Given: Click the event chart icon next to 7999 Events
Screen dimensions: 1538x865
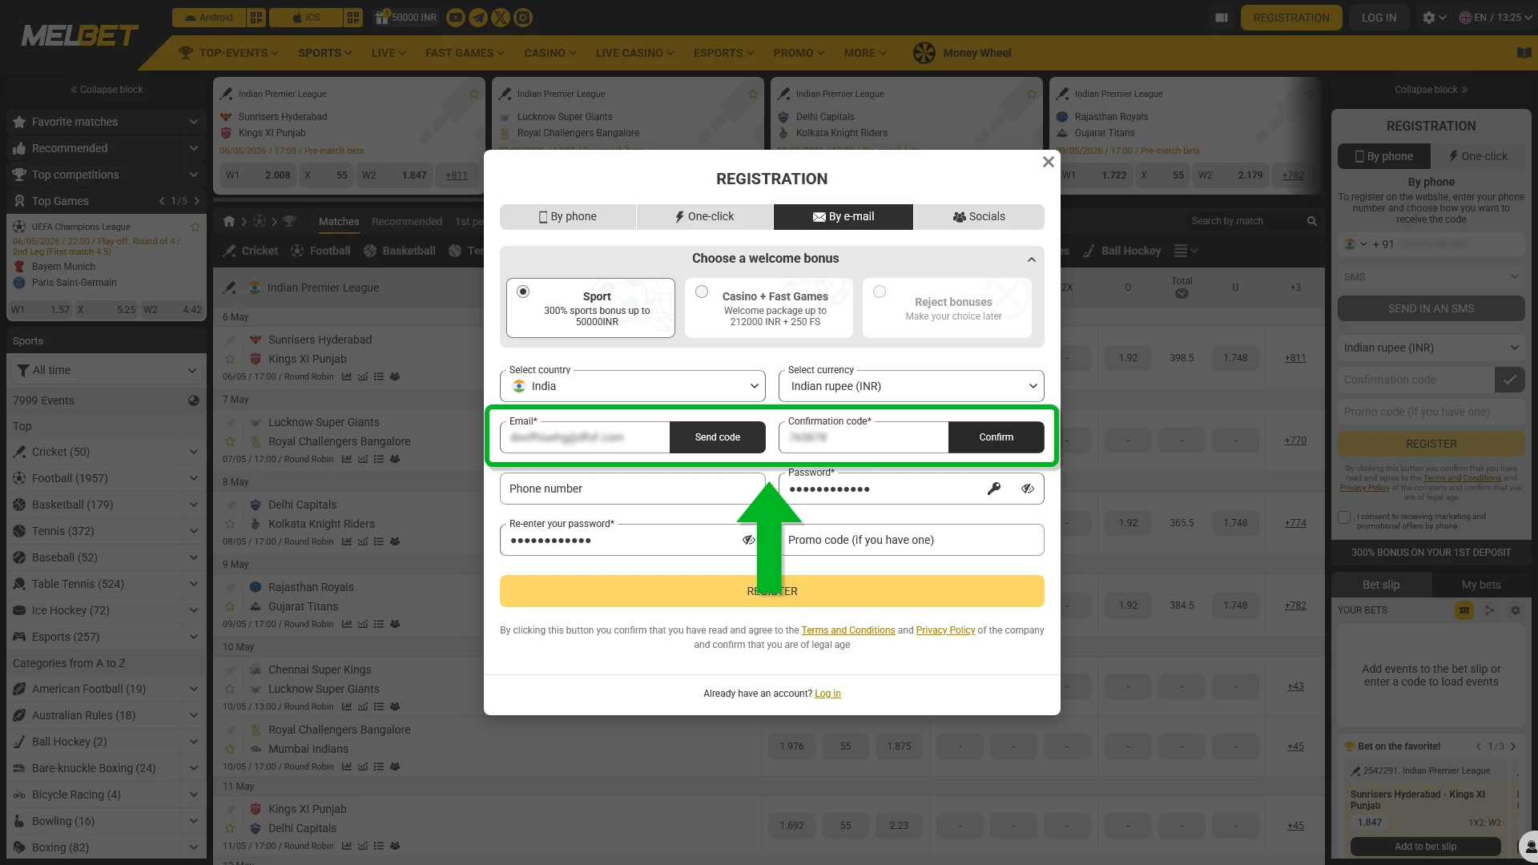Looking at the screenshot, I should click(x=193, y=400).
